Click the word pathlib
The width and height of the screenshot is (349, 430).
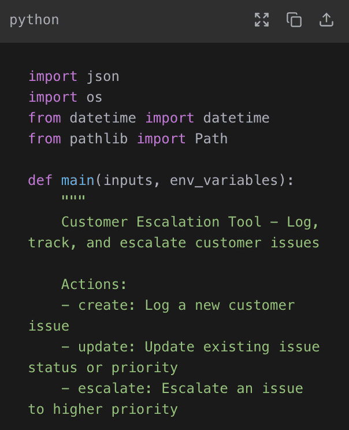(x=99, y=139)
